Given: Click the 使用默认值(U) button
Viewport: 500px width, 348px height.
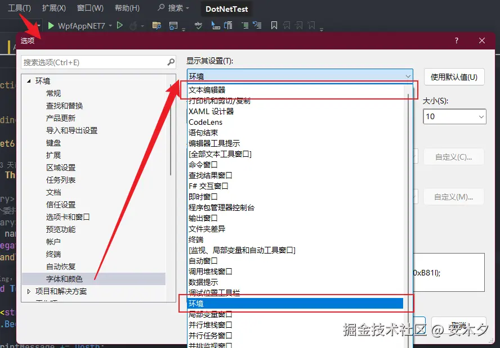Looking at the screenshot, I should pyautogui.click(x=454, y=77).
